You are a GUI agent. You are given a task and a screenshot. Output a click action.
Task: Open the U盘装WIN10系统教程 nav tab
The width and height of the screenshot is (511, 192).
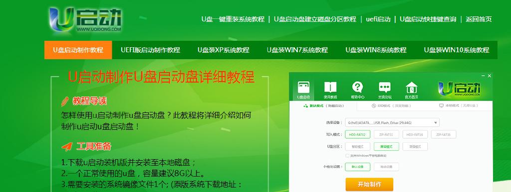tap(457, 50)
